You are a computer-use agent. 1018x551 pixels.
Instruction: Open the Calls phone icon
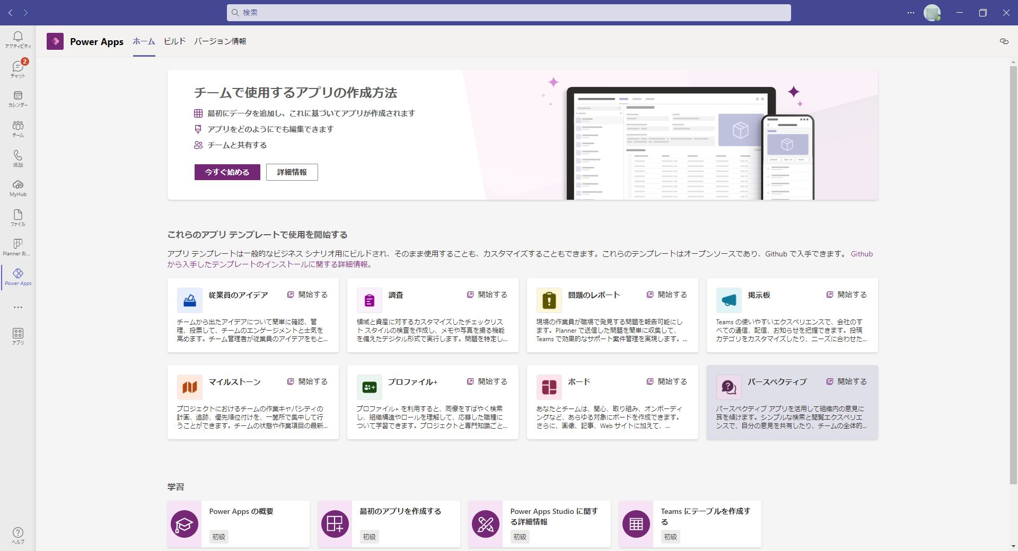[x=18, y=158]
